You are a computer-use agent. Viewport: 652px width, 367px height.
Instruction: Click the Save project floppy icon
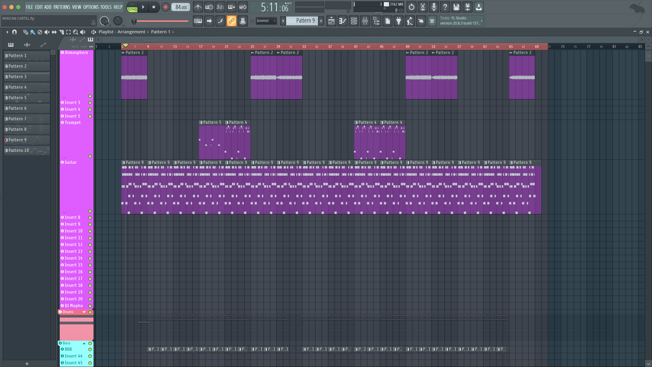456,7
